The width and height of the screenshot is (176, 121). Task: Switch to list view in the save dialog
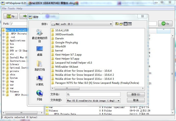(125, 24)
